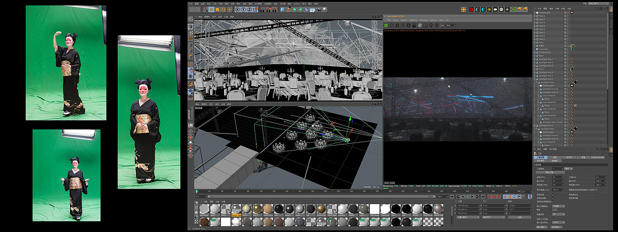Open Render Settings clapperboard with gear

(x=275, y=10)
